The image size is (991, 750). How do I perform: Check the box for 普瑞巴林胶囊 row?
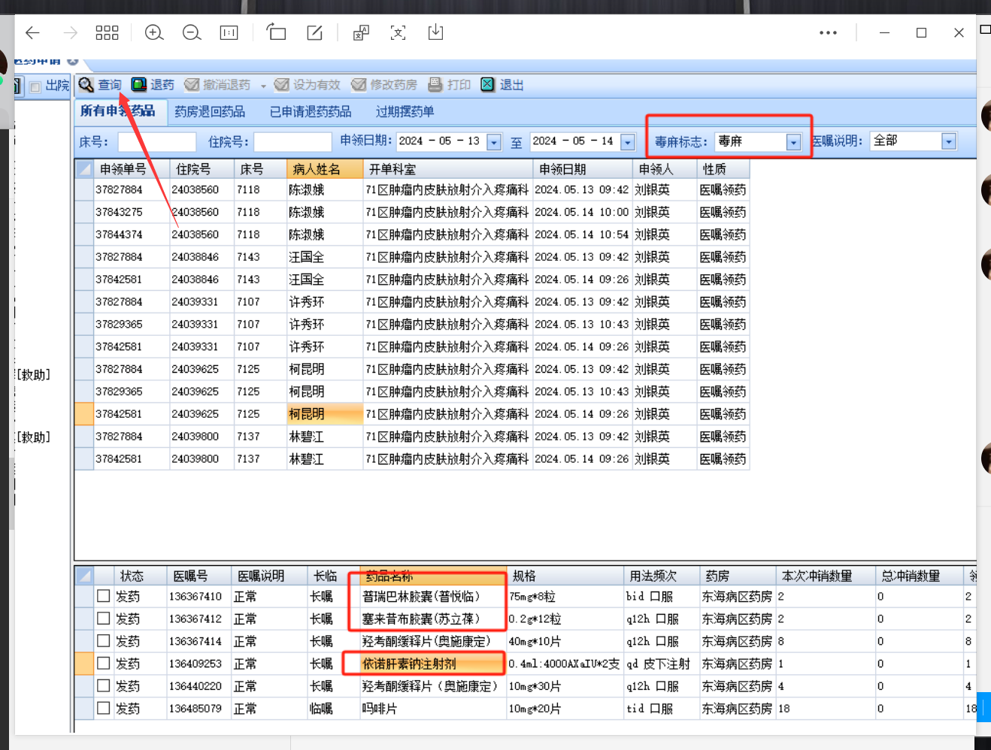tap(104, 596)
